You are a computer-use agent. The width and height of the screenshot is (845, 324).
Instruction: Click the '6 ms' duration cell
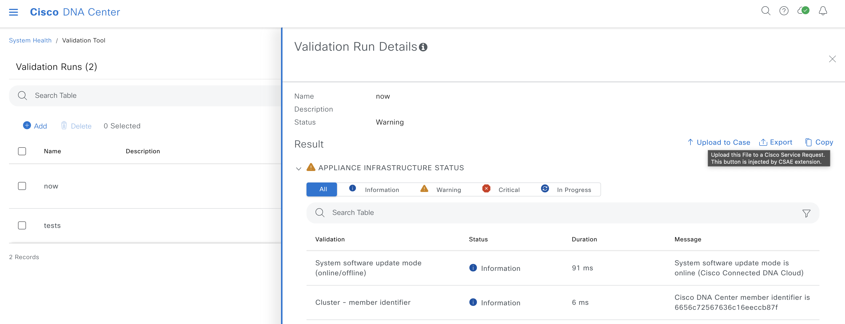point(580,302)
